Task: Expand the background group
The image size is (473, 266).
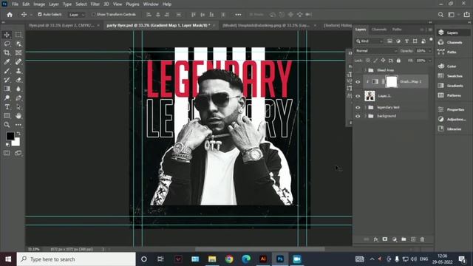Action: tap(365, 116)
